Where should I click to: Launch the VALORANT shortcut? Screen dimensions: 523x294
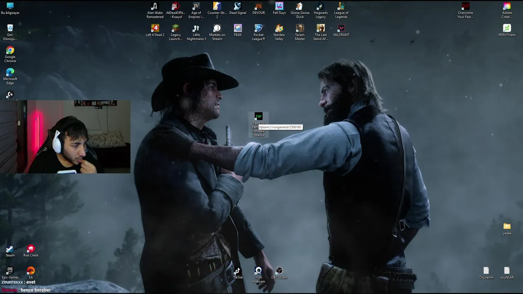coord(341,31)
